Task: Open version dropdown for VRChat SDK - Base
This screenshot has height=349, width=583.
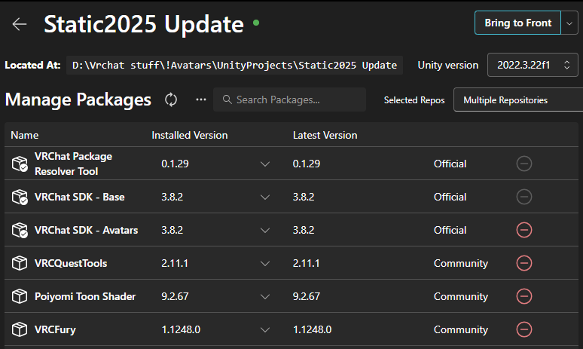Action: 264,197
